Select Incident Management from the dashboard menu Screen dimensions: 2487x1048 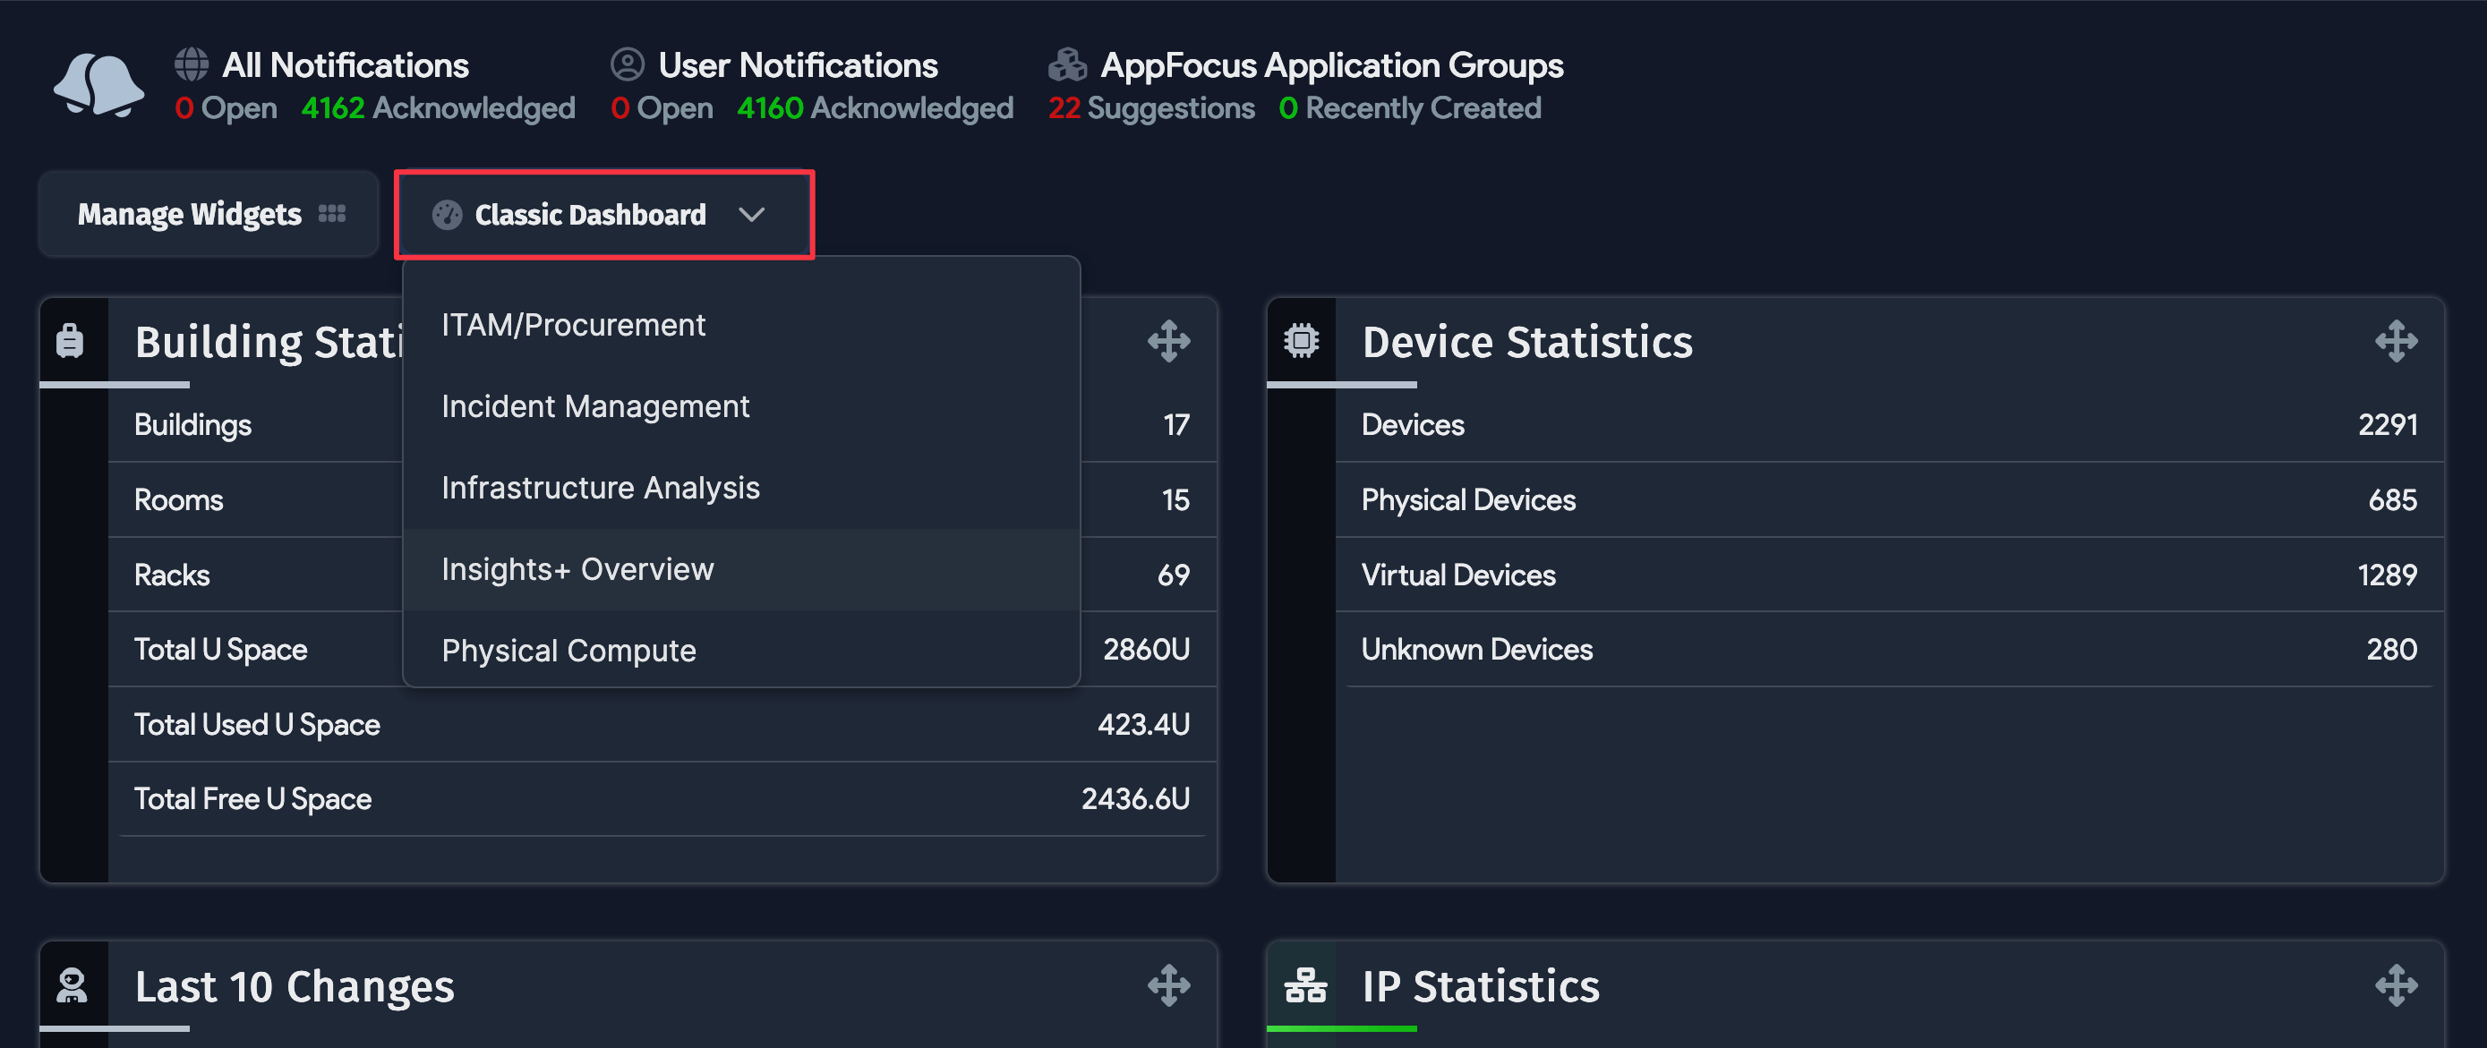click(x=594, y=406)
